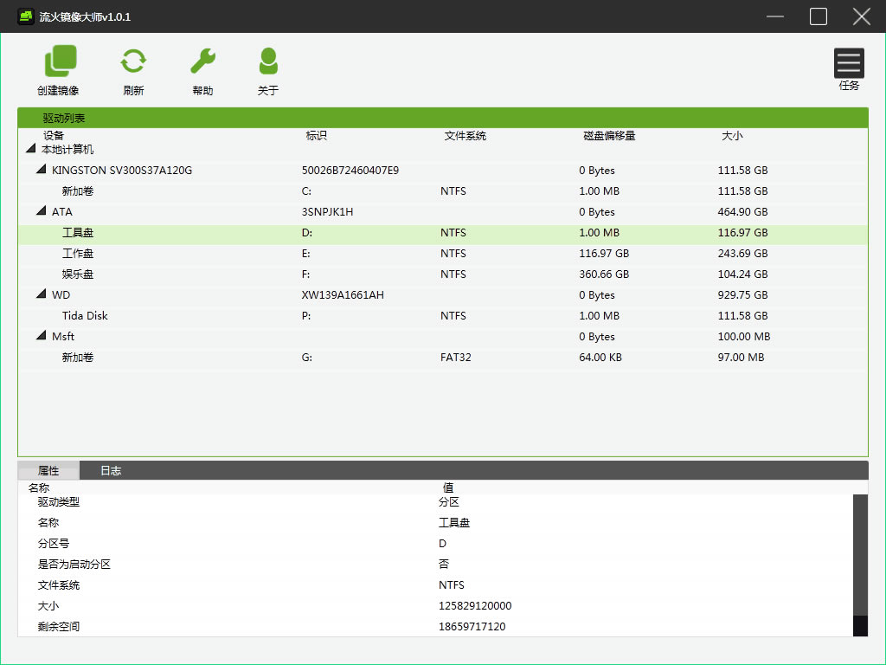
Task: Open the About (关于) person icon
Action: pyautogui.click(x=268, y=61)
